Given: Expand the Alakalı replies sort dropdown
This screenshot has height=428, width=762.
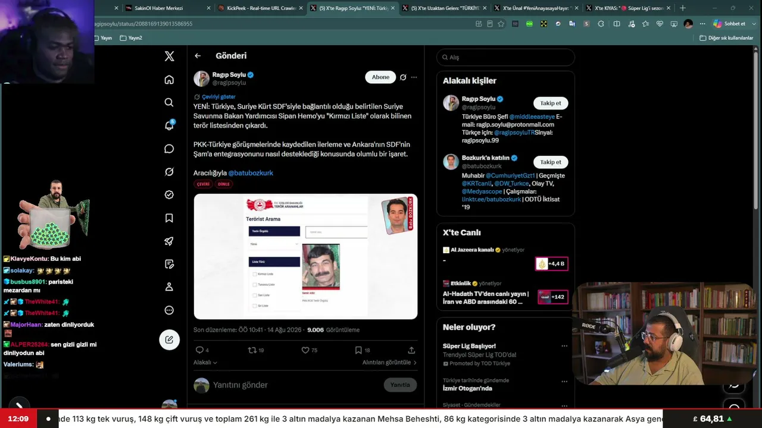Looking at the screenshot, I should 205,363.
